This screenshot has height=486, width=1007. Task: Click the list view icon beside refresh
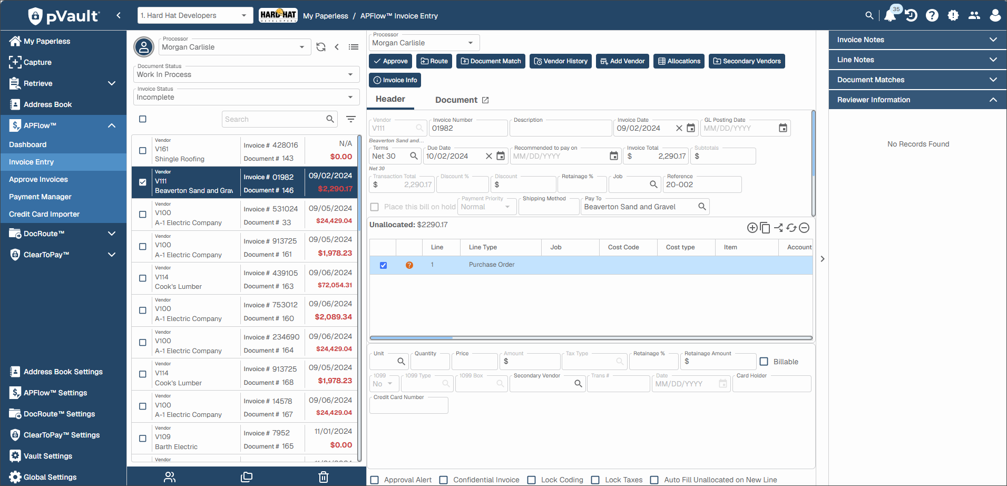tap(354, 47)
